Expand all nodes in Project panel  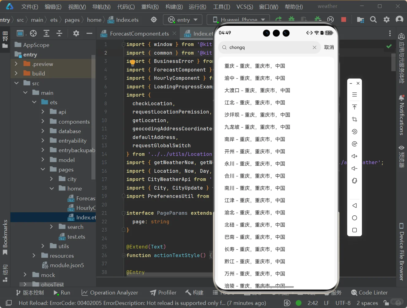pos(46,33)
